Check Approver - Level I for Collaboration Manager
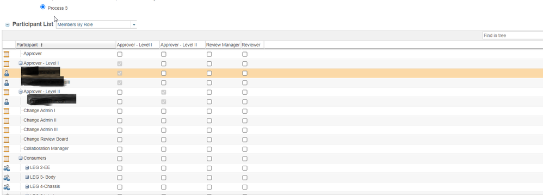The width and height of the screenshot is (543, 195). pyautogui.click(x=120, y=149)
